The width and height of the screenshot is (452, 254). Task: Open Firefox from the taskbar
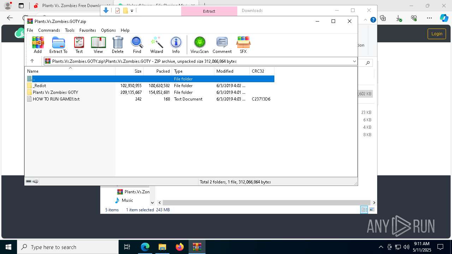tap(179, 247)
